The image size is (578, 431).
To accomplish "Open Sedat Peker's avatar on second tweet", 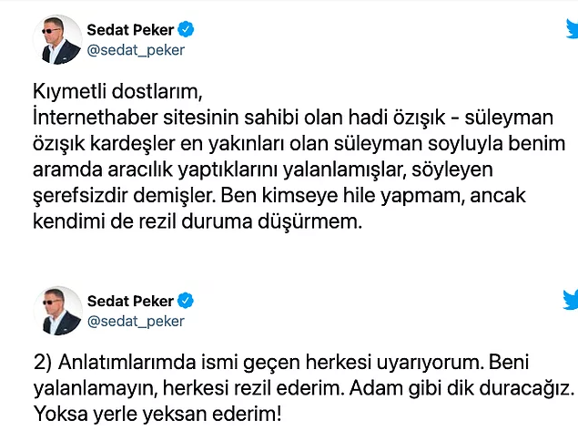I will [57, 311].
